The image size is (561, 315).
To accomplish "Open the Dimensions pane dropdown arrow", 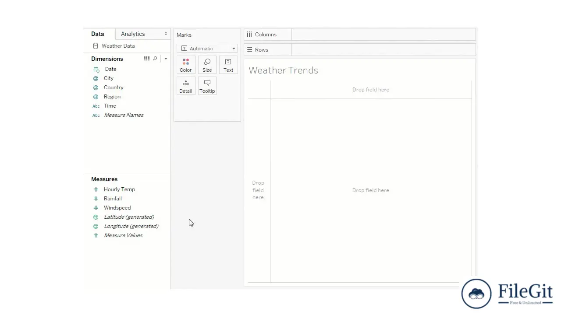I will pos(166,59).
